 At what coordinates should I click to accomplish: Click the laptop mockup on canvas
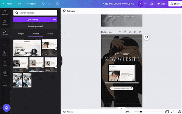click(122, 74)
